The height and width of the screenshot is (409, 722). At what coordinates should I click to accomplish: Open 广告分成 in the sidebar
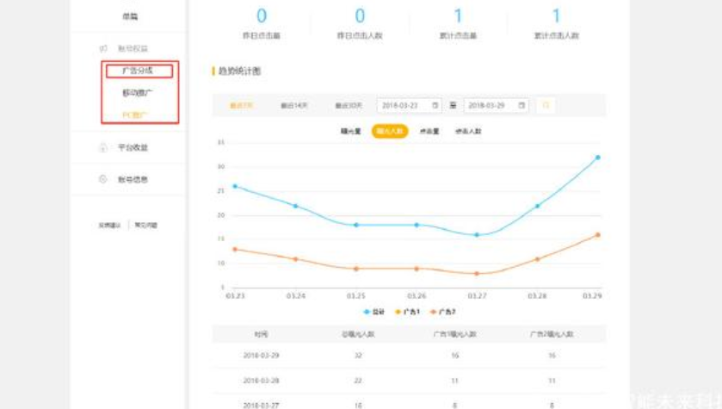(x=138, y=71)
